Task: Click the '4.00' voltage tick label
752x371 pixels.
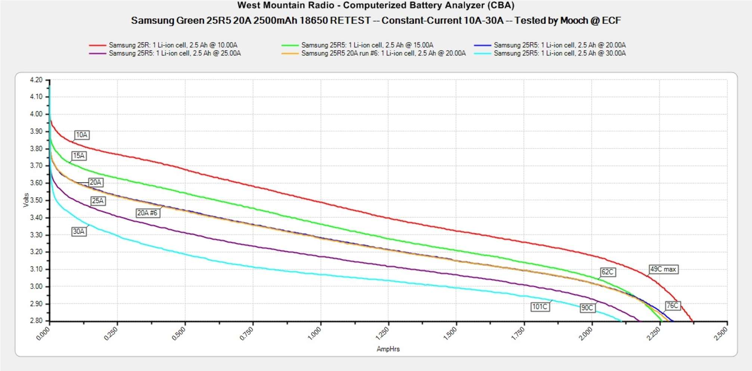Action: [36, 114]
